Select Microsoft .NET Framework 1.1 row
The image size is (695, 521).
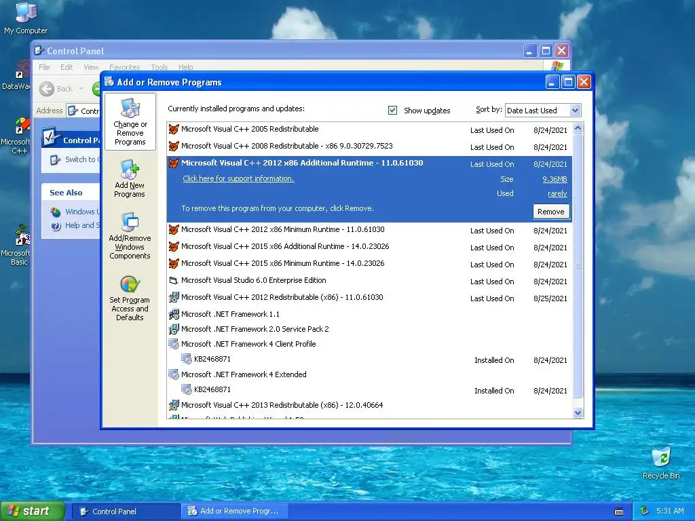point(370,314)
